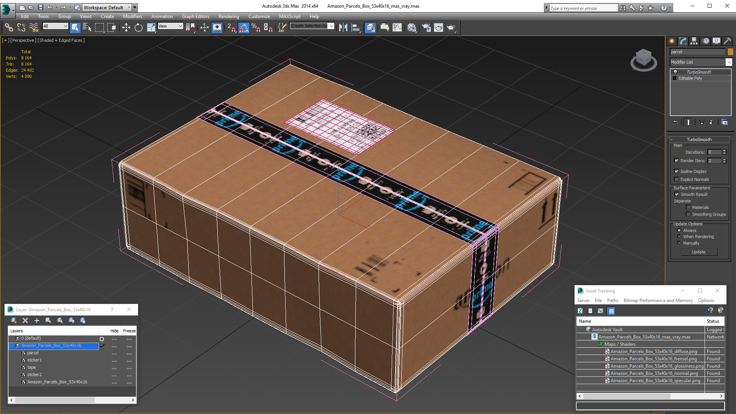Open the Graph Editors menu
736x414 pixels.
pos(195,16)
